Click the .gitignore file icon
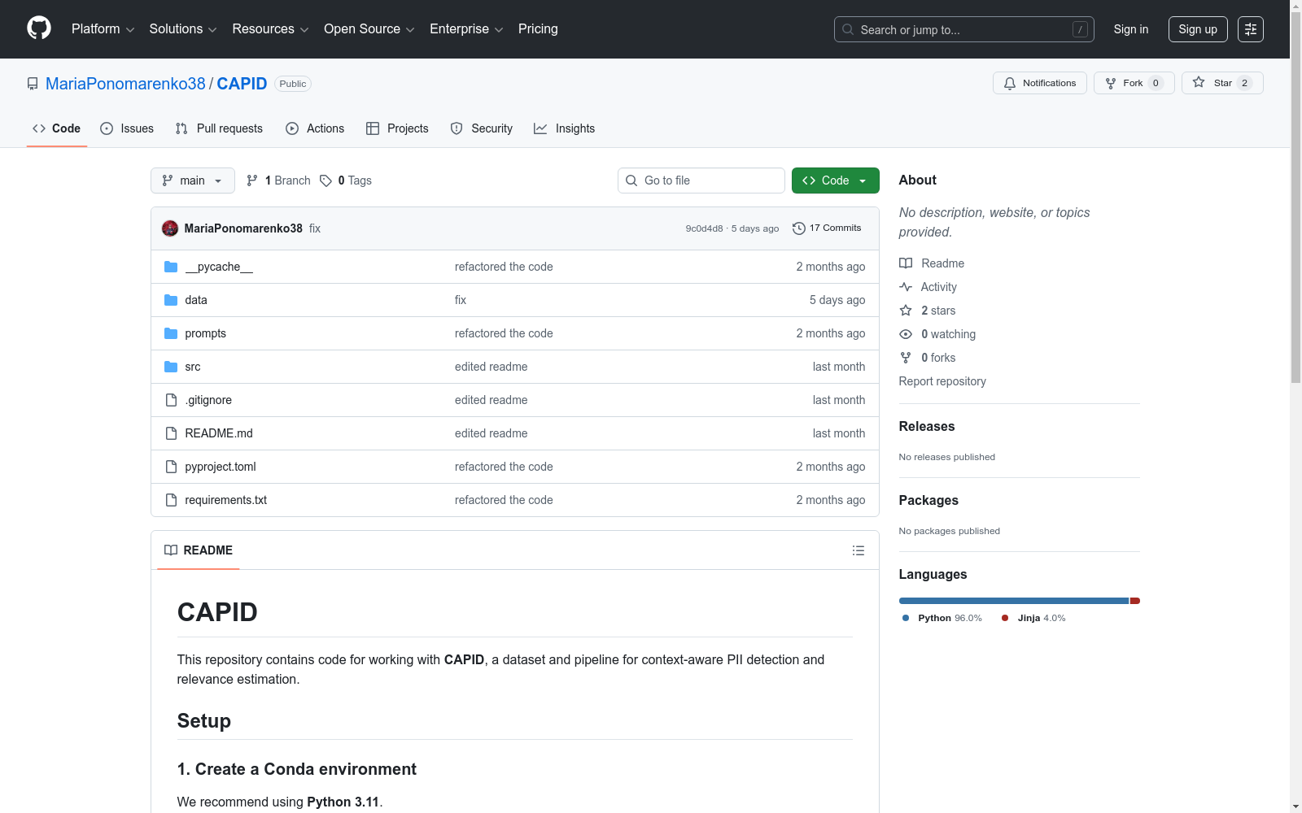Viewport: 1302px width, 813px height. coord(171,400)
